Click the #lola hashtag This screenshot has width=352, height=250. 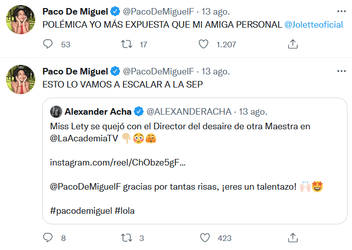(x=125, y=211)
